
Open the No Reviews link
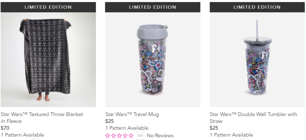160,136
